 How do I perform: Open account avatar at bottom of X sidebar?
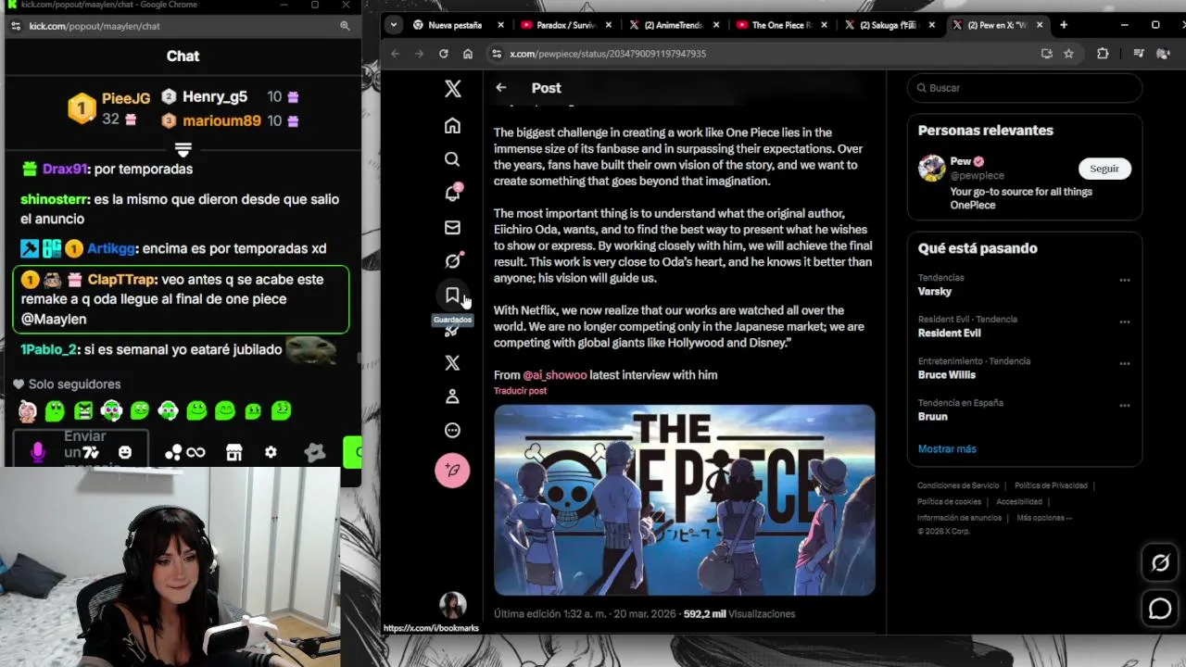pos(452,605)
